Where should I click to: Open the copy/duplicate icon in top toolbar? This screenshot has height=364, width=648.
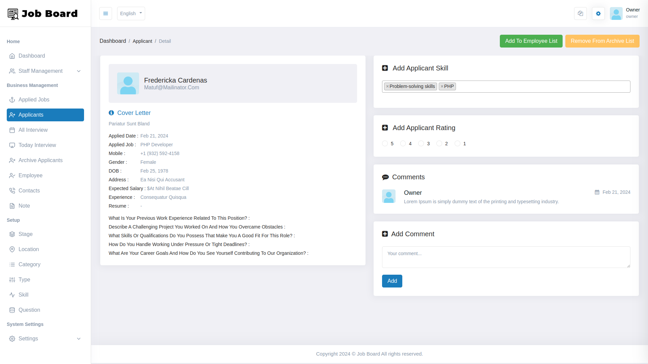tap(580, 13)
